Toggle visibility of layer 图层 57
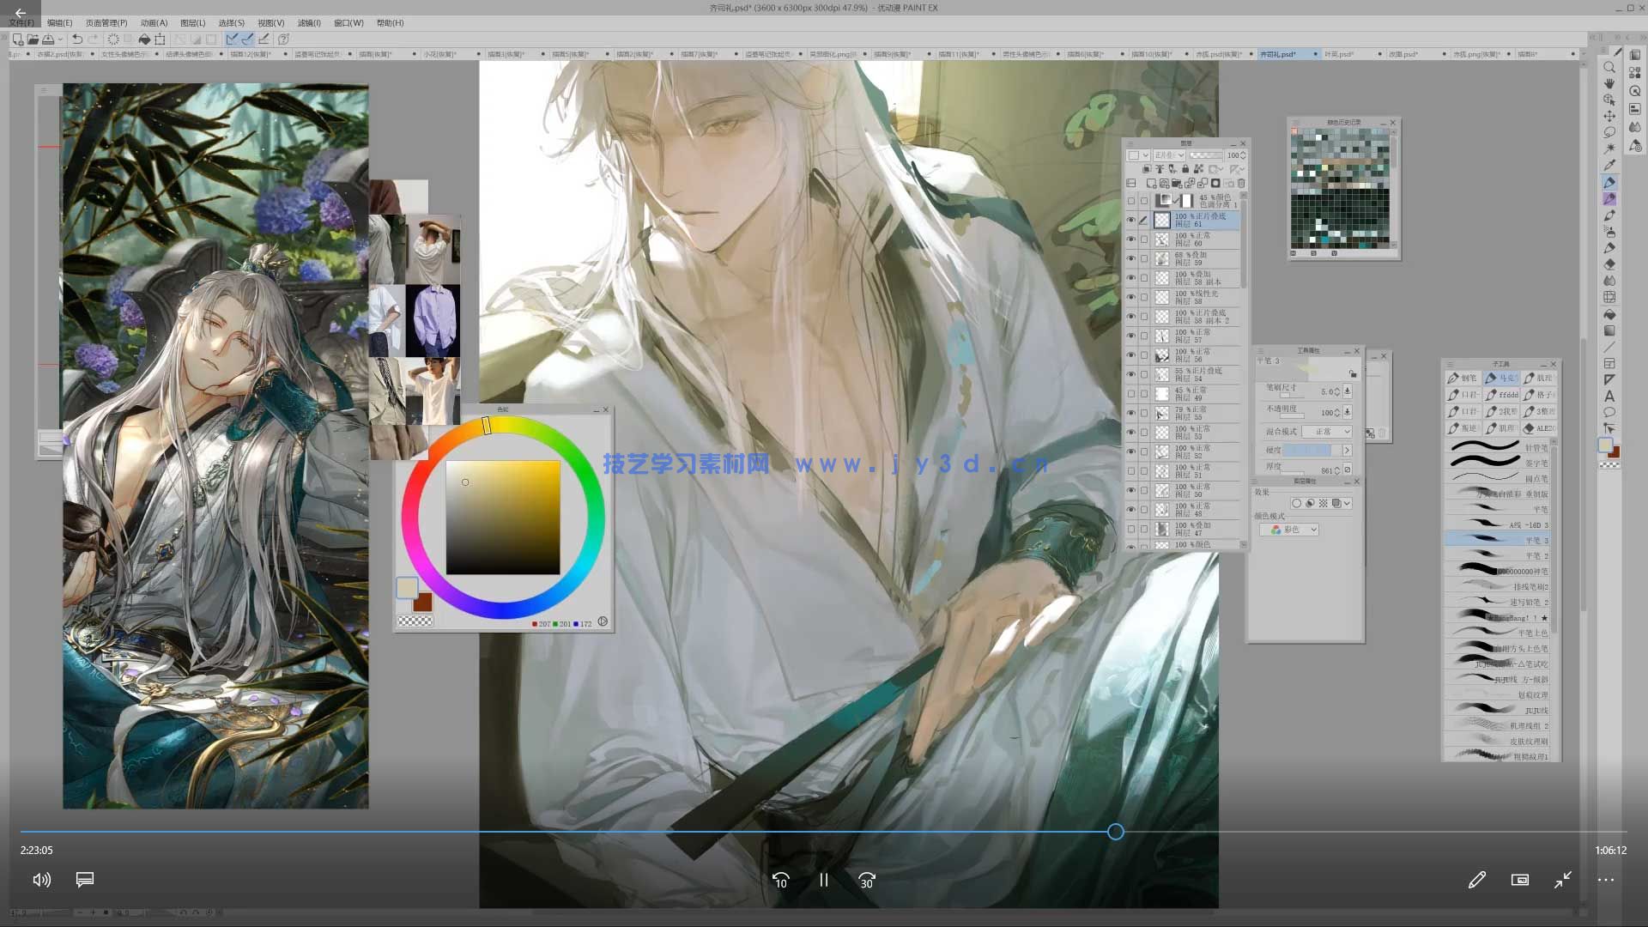This screenshot has width=1648, height=927. tap(1130, 336)
